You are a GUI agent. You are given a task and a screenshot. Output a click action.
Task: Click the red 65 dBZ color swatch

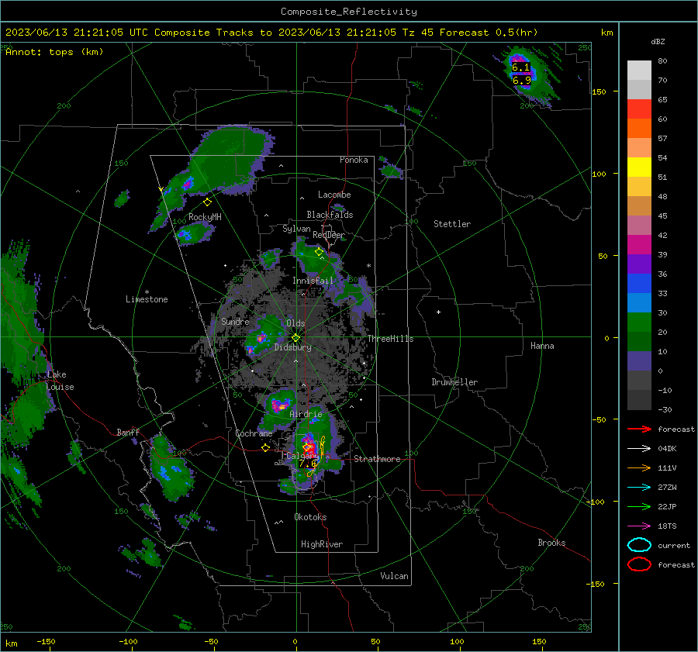pyautogui.click(x=639, y=109)
